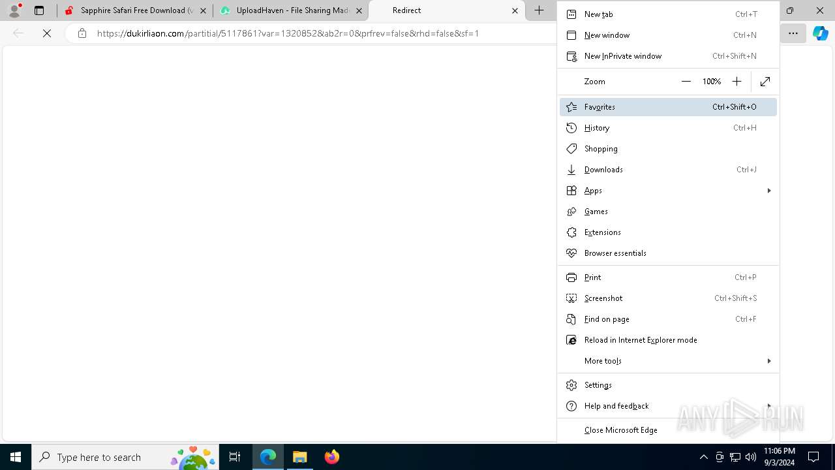The width and height of the screenshot is (835, 470).
Task: Close the Redirect tab
Action: (x=515, y=10)
